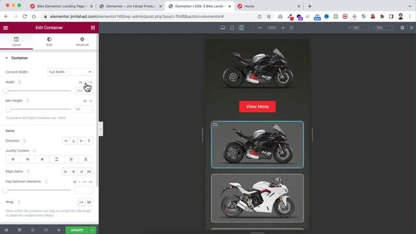Set Justify Content to start

click(x=13, y=159)
